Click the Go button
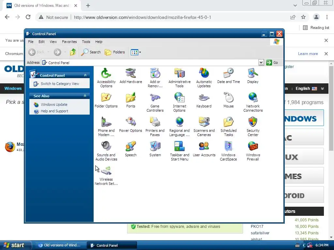This screenshot has width=334, height=250. coord(272,62)
